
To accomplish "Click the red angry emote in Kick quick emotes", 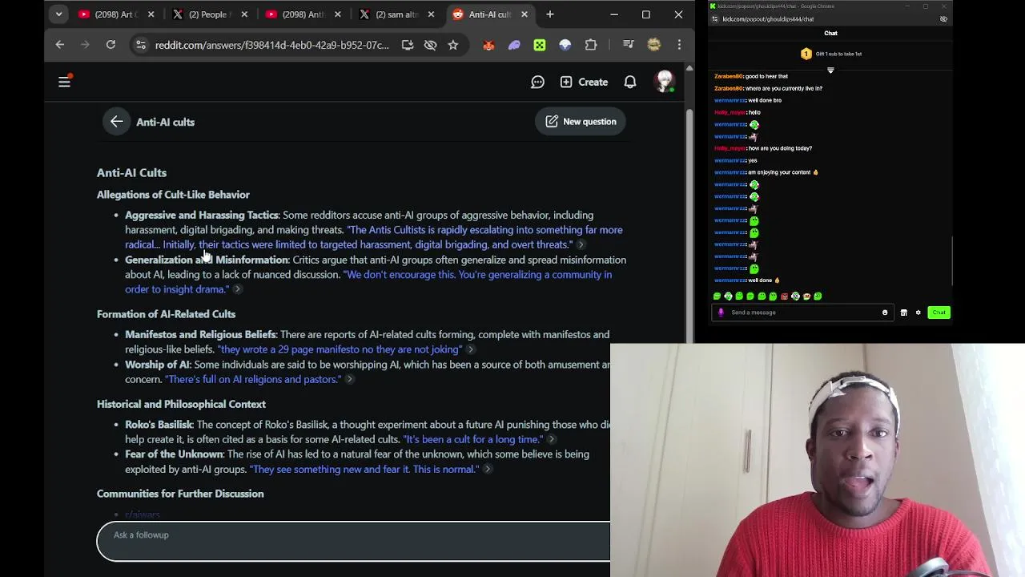I will 784,297.
